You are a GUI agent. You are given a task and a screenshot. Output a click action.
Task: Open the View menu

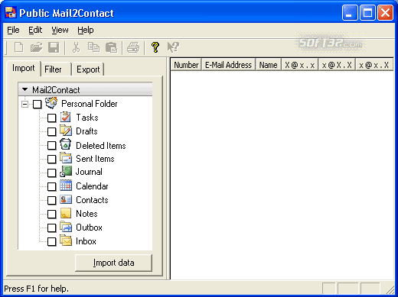pyautogui.click(x=60, y=30)
